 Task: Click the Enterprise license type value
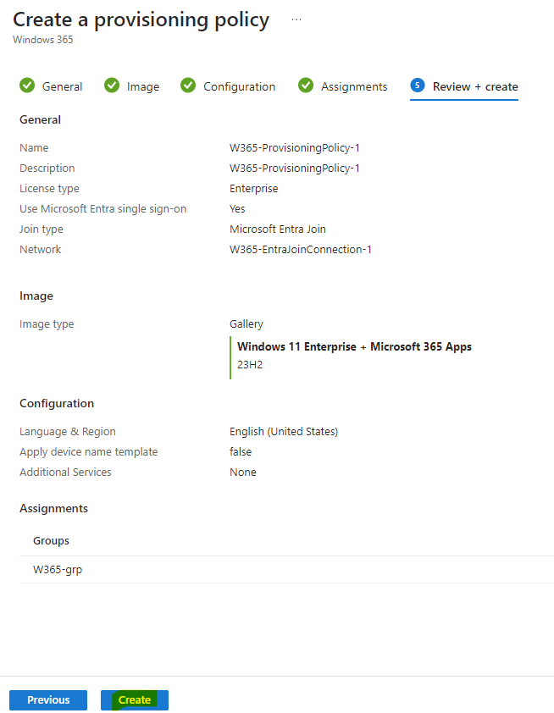click(x=254, y=189)
